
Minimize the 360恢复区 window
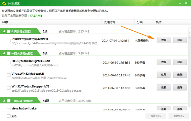tap(180, 3)
